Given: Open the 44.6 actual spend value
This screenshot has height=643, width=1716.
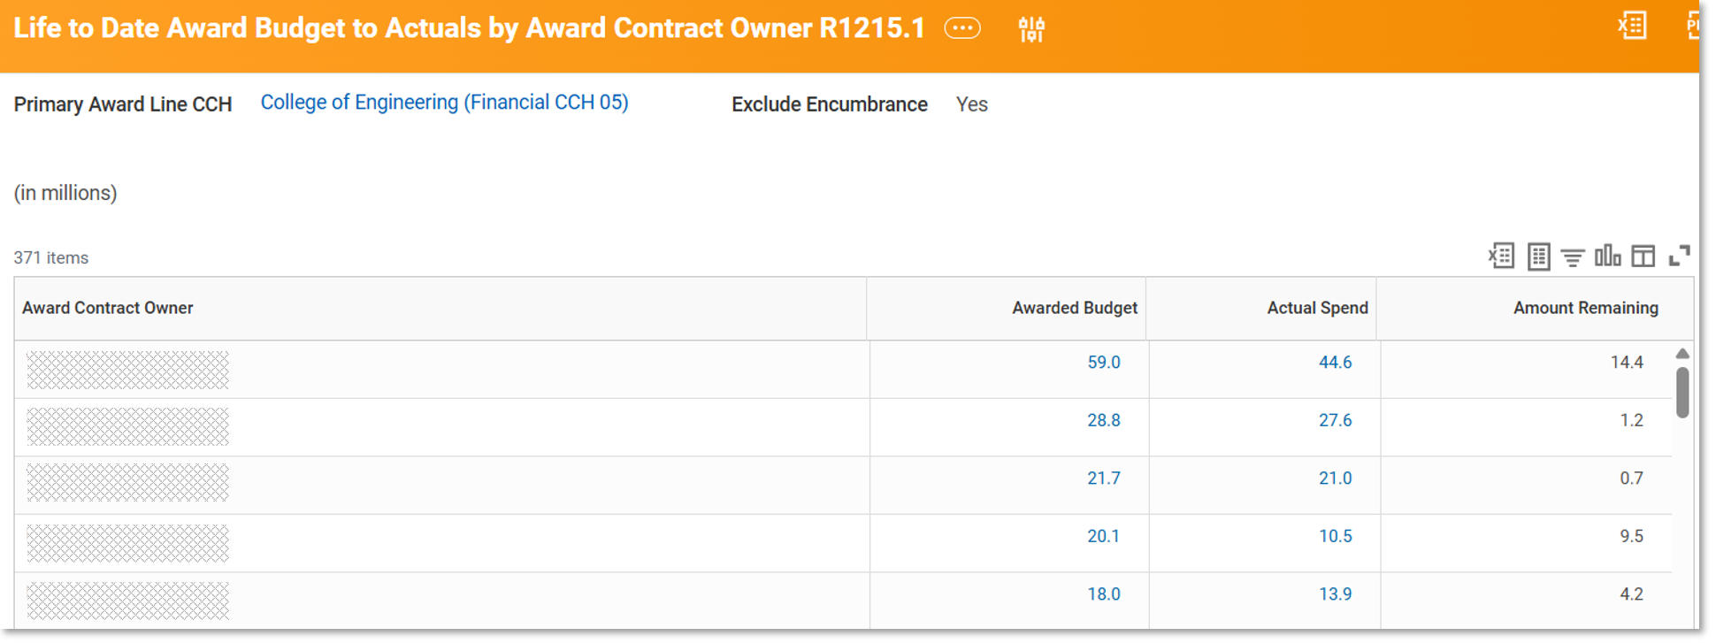Looking at the screenshot, I should (x=1335, y=363).
